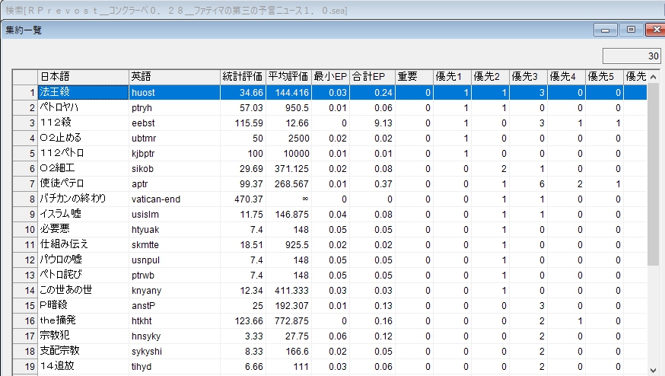
Task: Select the 14追放 cell
Action: [83, 366]
